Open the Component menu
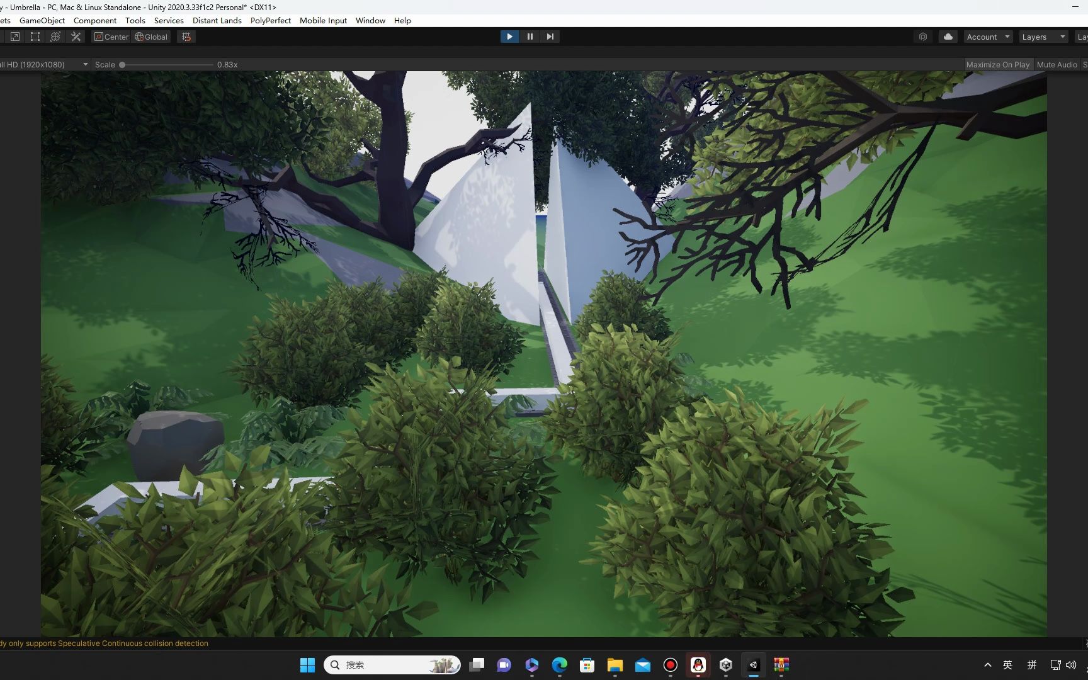The width and height of the screenshot is (1088, 680). point(95,20)
